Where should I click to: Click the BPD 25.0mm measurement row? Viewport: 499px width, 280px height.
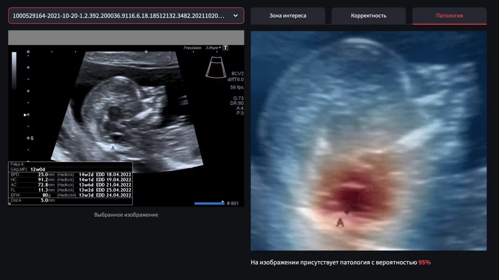tap(70, 175)
